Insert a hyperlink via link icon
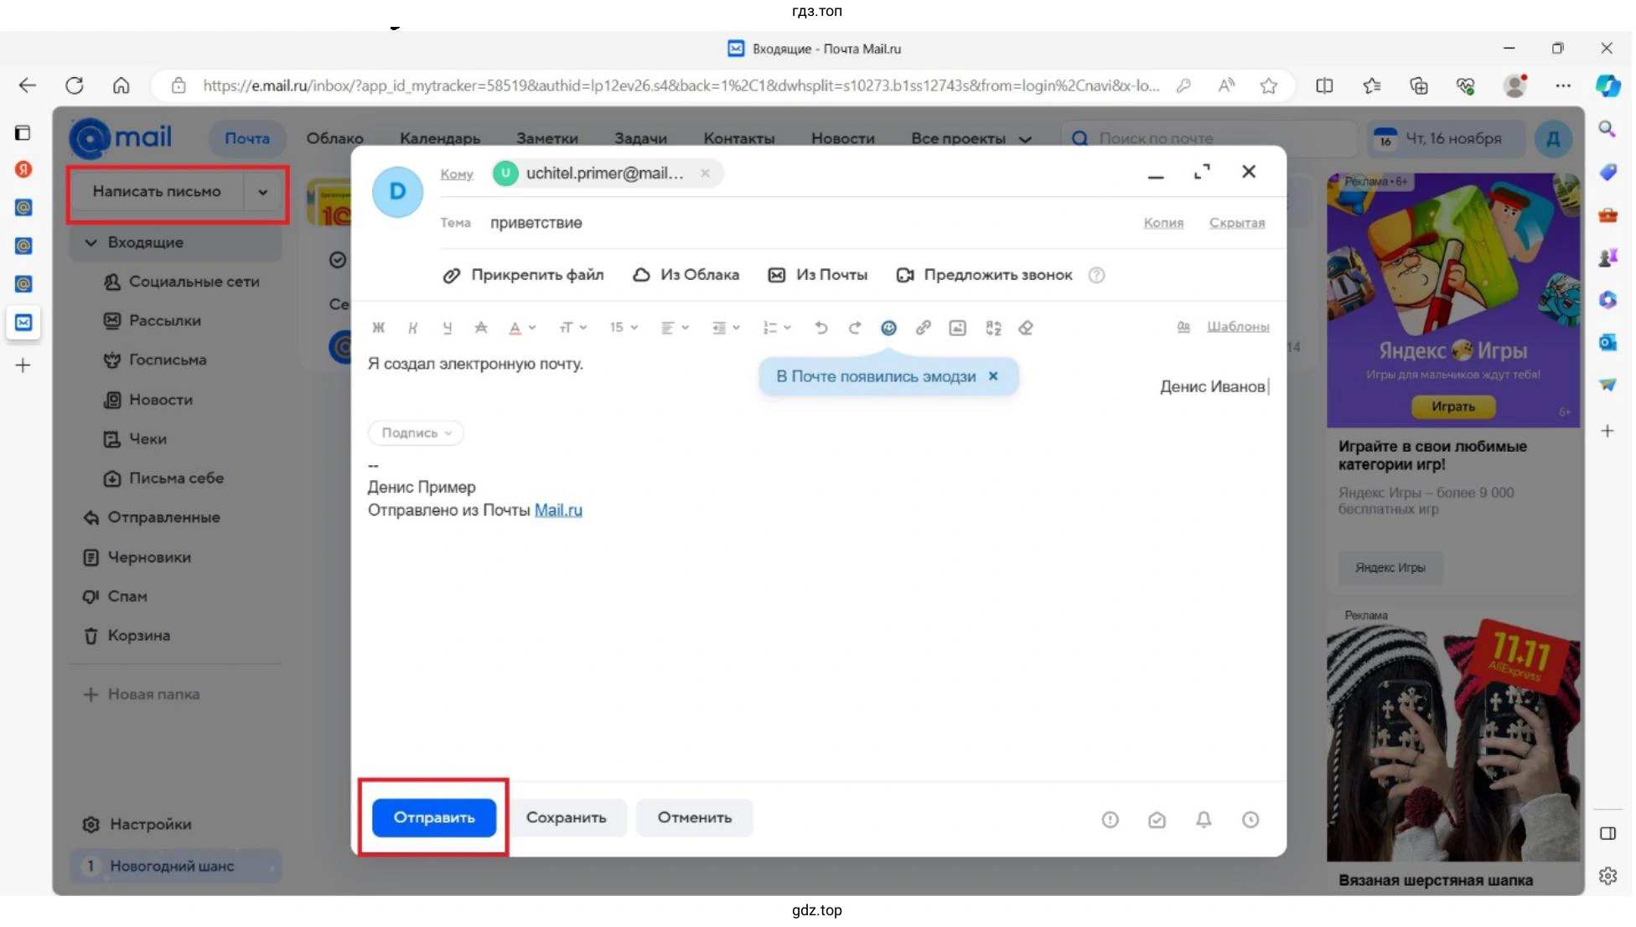This screenshot has width=1636, height=927. tap(924, 328)
